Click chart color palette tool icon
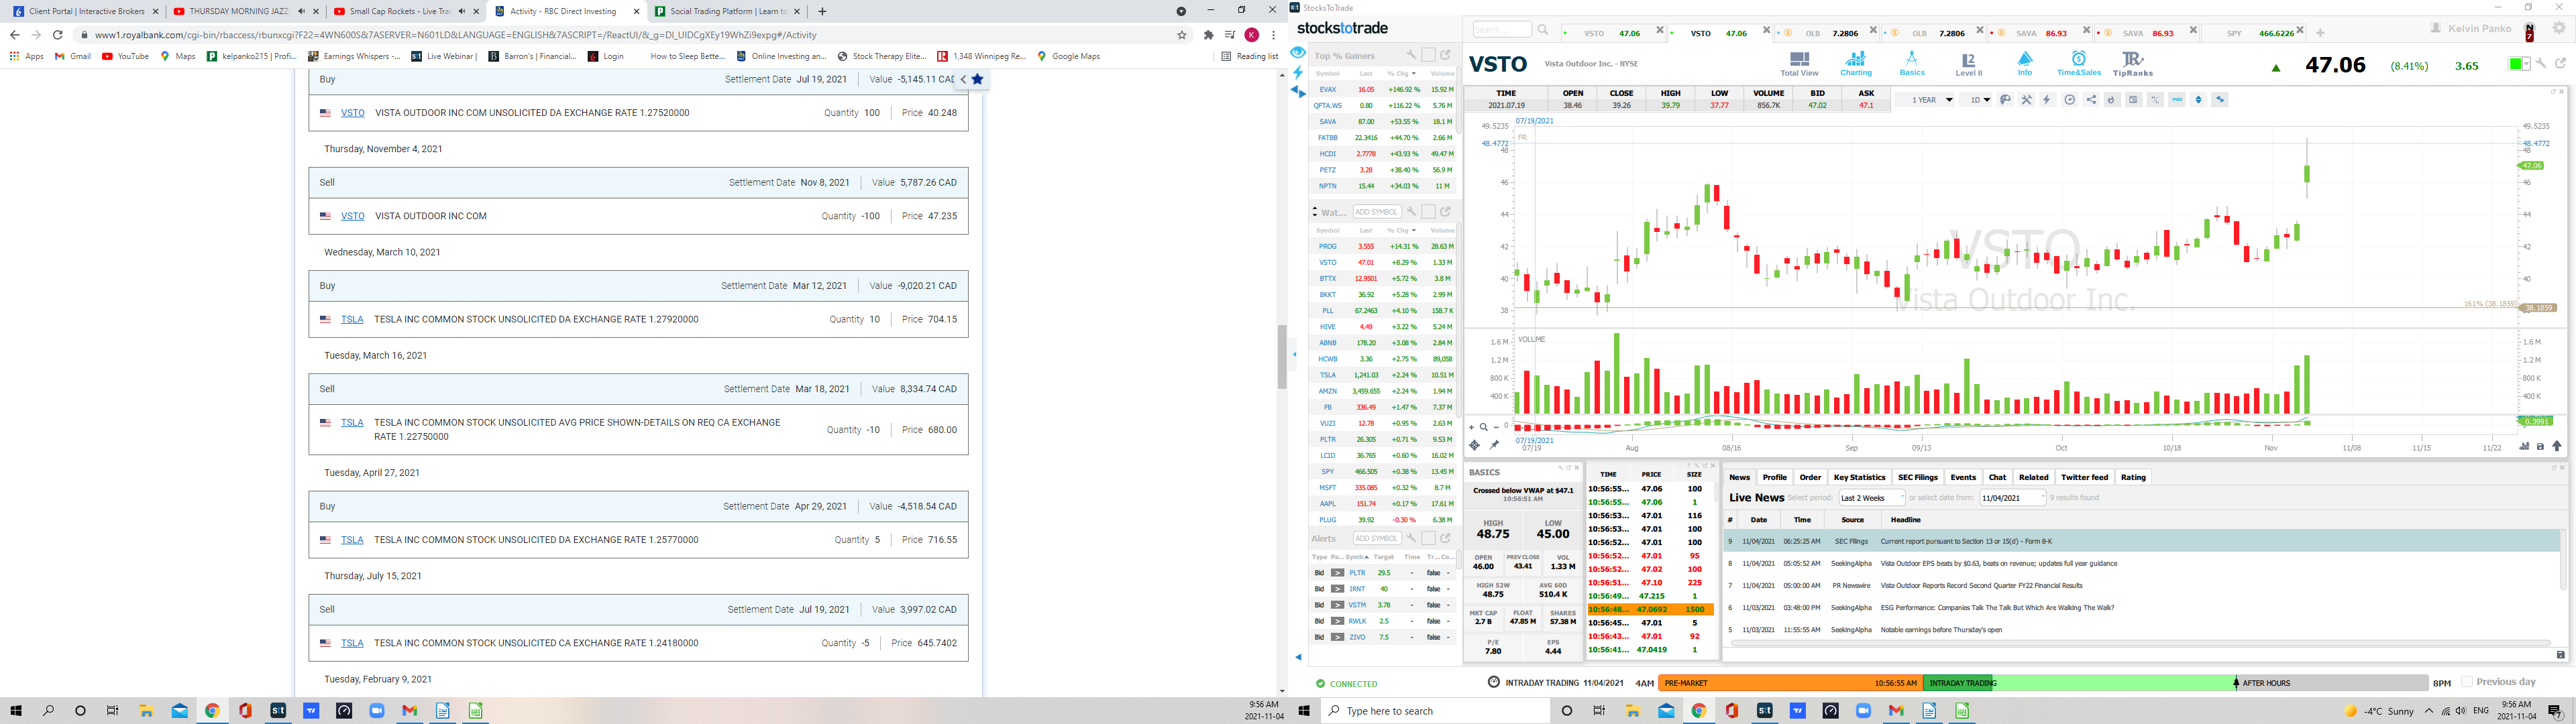 (x=2005, y=100)
